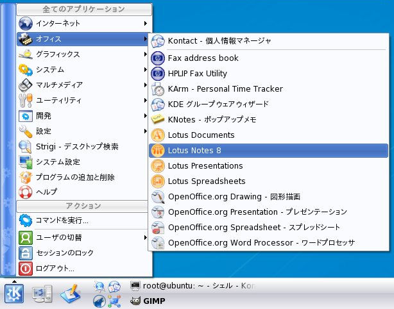The height and width of the screenshot is (309, 394).
Task: Expand the 設定 submenu arrow
Action: click(145, 131)
